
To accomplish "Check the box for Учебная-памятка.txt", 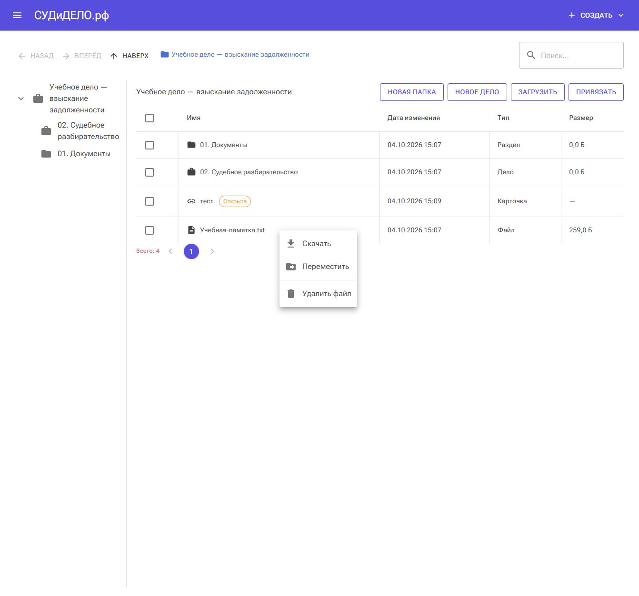I will (150, 230).
